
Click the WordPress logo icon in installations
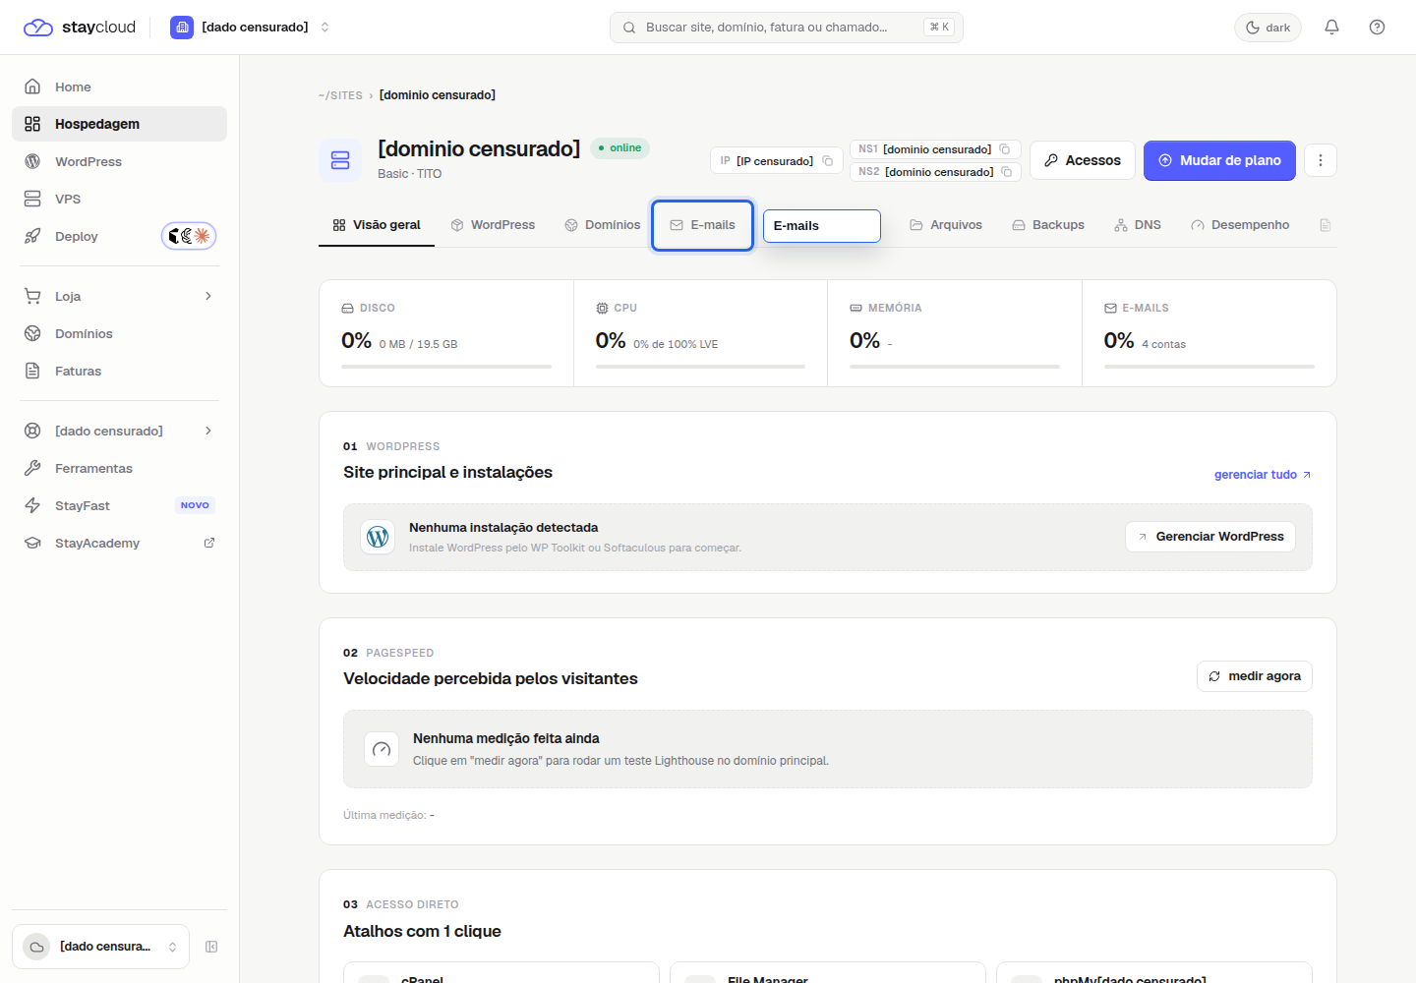pos(378,537)
